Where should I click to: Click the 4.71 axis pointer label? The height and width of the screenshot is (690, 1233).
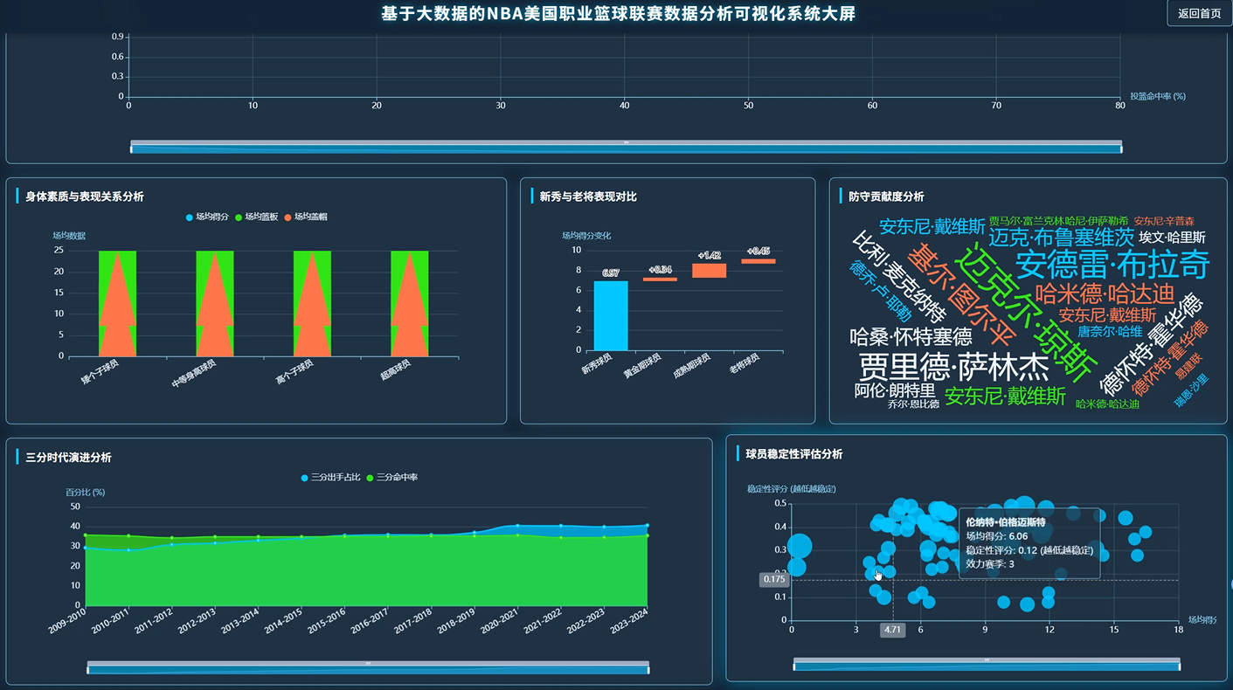(892, 629)
